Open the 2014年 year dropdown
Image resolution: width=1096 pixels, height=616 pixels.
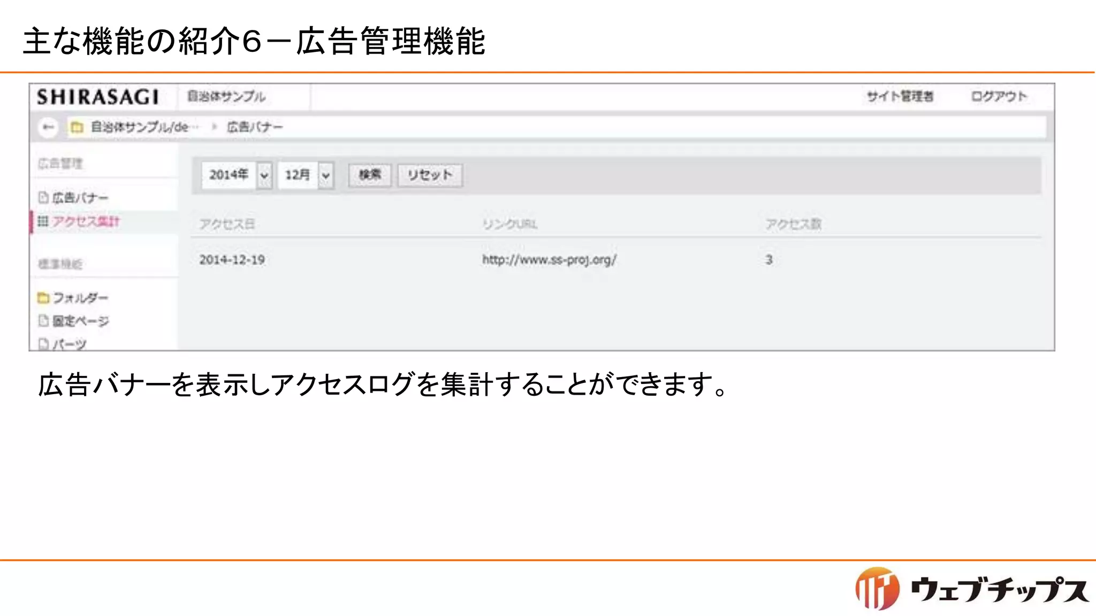[x=237, y=175]
